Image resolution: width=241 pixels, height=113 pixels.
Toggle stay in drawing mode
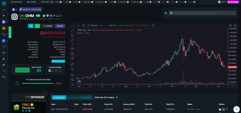click(x=72, y=80)
